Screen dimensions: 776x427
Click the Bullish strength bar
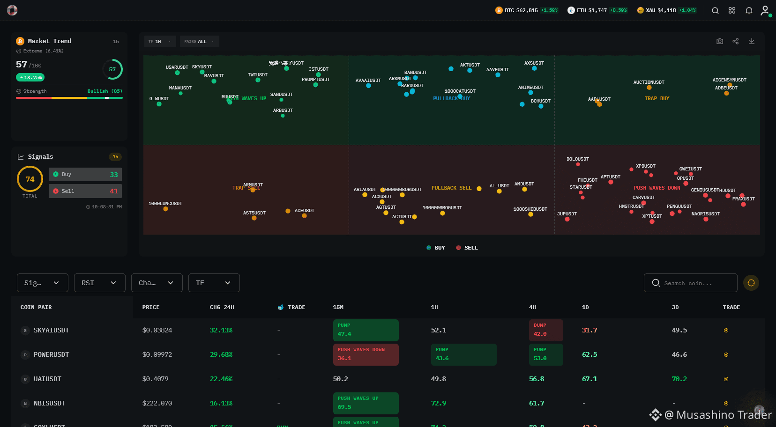pos(69,98)
